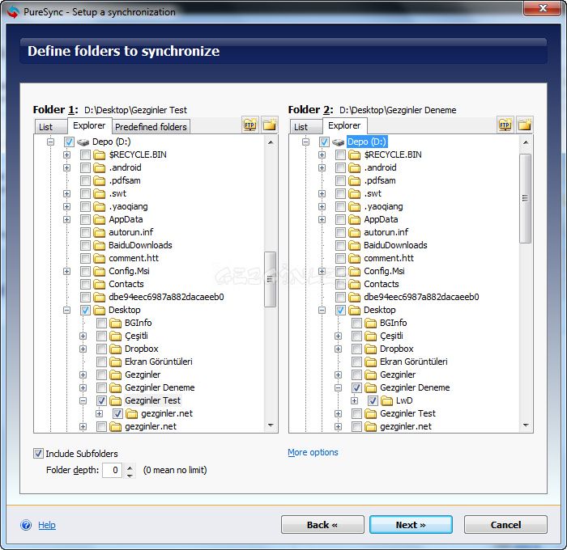The height and width of the screenshot is (550, 567).
Task: Click the Depo (D:) drive icon in Folder 1
Action: [x=83, y=142]
